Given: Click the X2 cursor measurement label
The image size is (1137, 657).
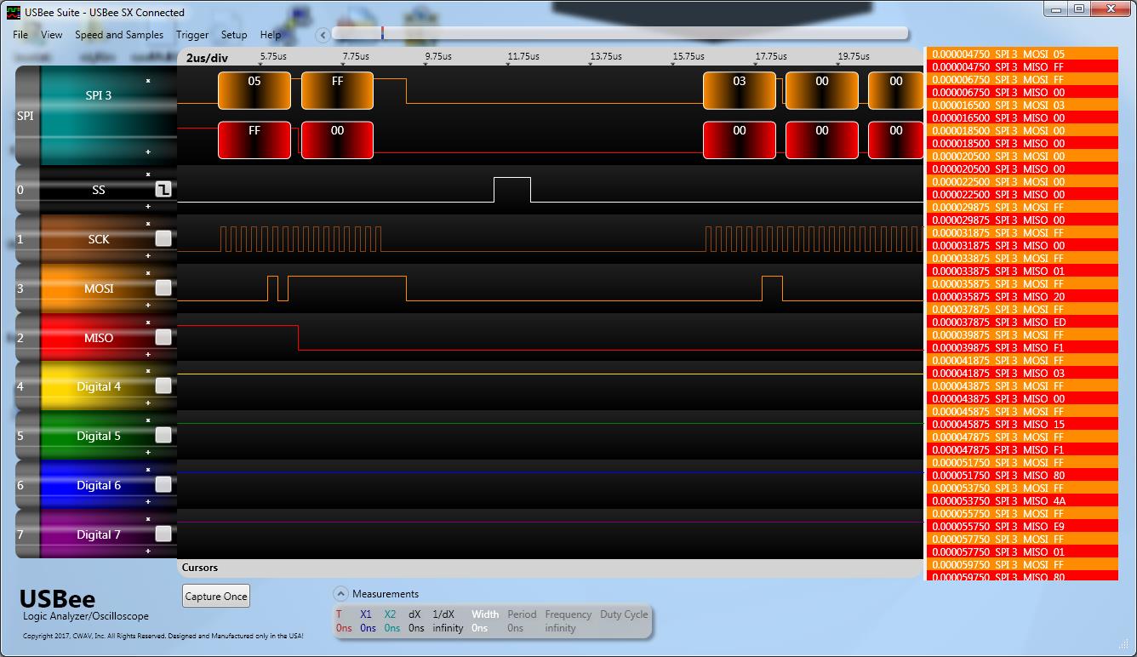Looking at the screenshot, I should click(390, 614).
